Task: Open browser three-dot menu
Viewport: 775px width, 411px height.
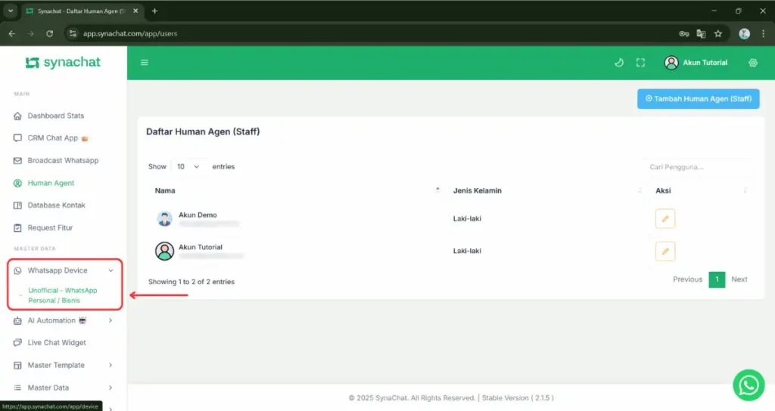Action: (764, 33)
